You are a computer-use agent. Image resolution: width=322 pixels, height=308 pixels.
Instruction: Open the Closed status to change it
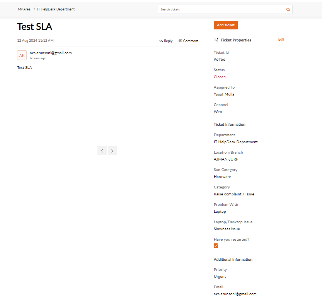(219, 77)
